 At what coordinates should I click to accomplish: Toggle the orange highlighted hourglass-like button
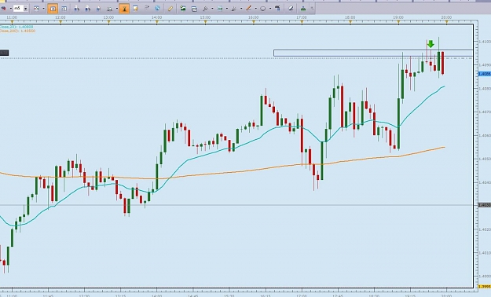[x=124, y=9]
